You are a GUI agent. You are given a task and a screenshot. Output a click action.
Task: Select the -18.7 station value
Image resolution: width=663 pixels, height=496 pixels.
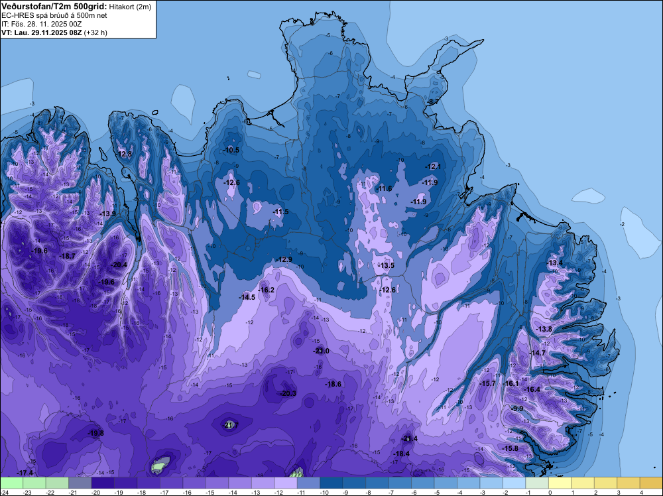pos(68,256)
